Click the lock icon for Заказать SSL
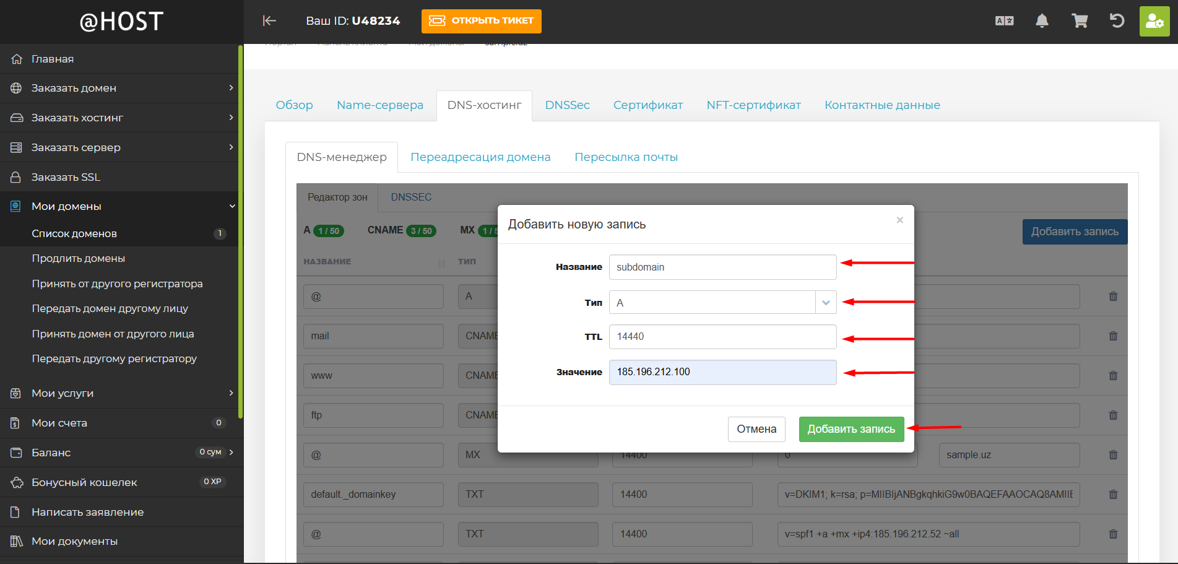 point(17,177)
